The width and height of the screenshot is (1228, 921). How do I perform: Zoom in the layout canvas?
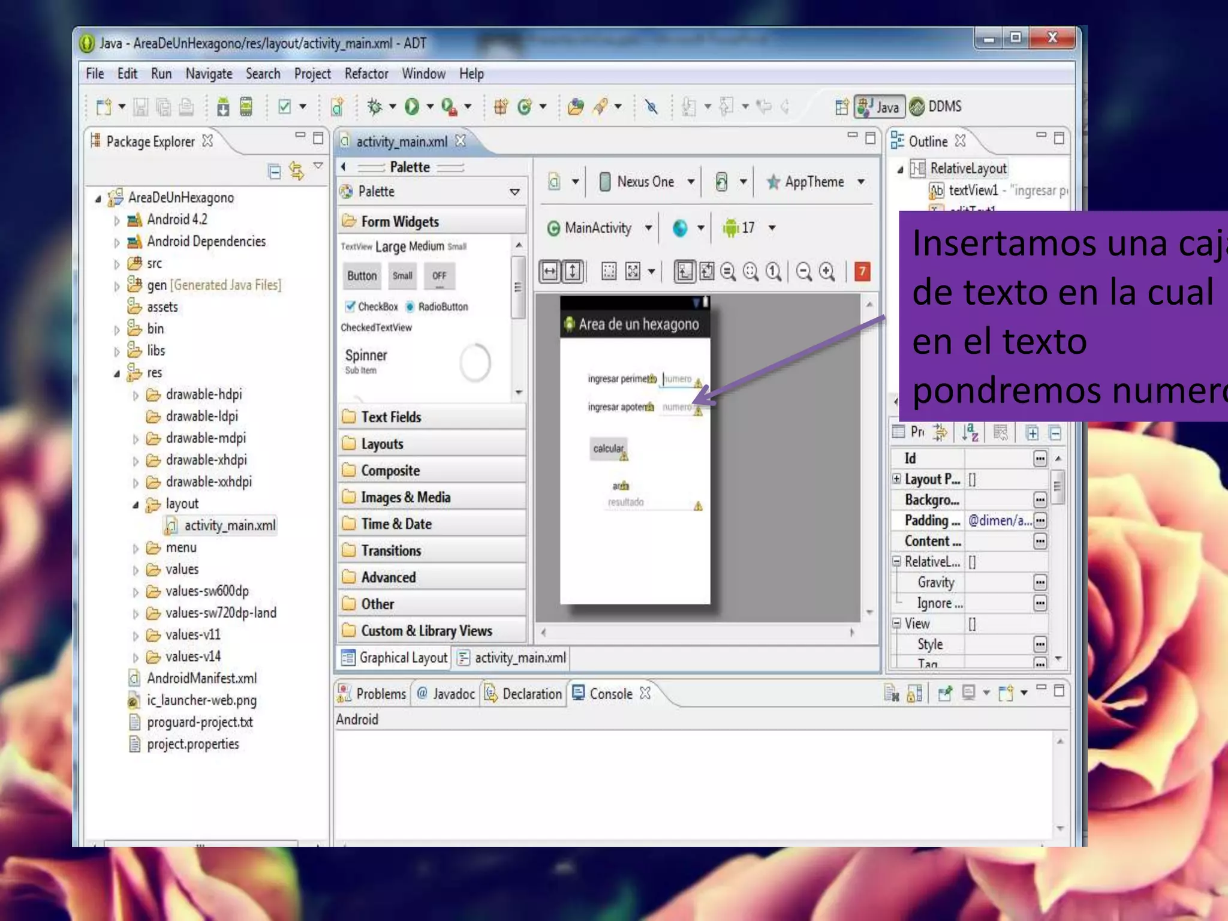pyautogui.click(x=827, y=272)
